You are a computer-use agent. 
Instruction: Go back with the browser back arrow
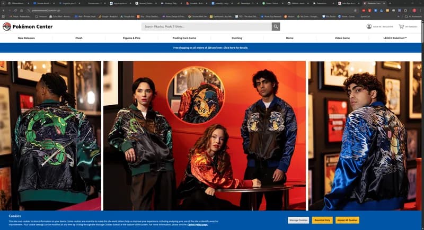(x=3, y=11)
